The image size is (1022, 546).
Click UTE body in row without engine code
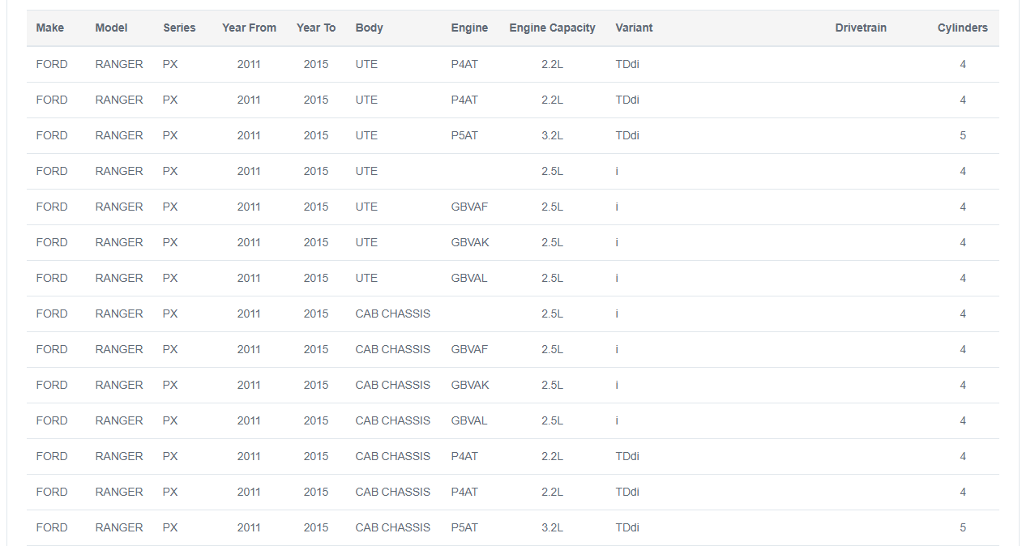click(366, 171)
